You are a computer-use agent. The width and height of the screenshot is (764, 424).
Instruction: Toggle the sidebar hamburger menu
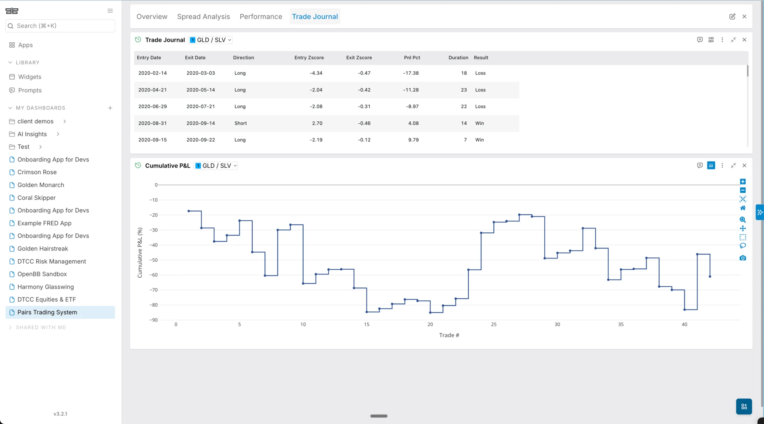point(110,11)
